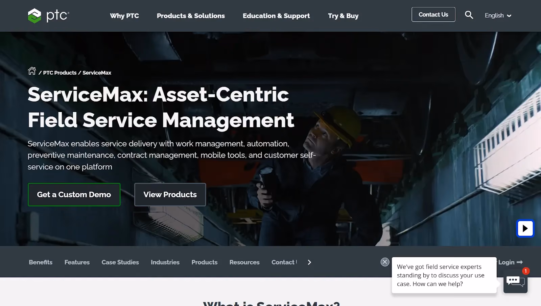This screenshot has width=541, height=306.
Task: Open the Education & Support menu
Action: point(276,16)
